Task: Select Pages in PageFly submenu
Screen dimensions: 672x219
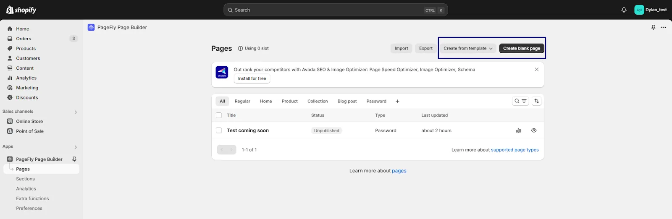Action: 41,169
